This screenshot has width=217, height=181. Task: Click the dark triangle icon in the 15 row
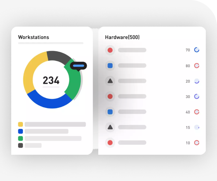pyautogui.click(x=110, y=127)
